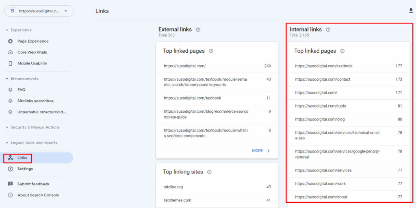Open the lsi-compound-keywords external link row
The height and width of the screenshot is (208, 416).
click(x=217, y=82)
